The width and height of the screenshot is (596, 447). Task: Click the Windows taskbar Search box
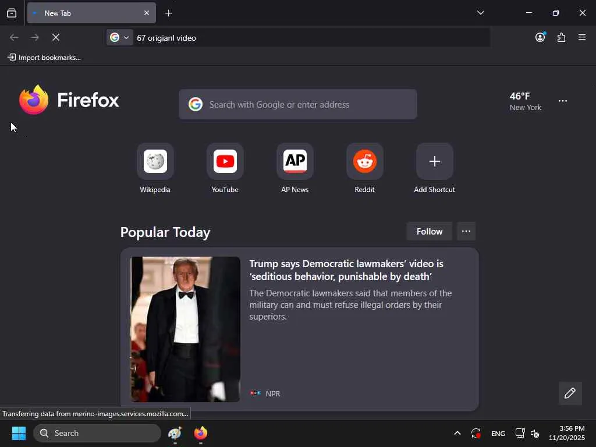click(x=97, y=433)
